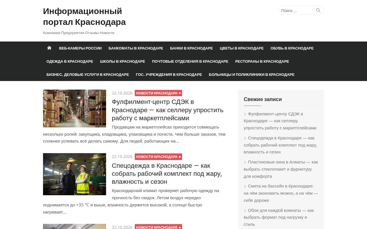367x229 pixels.
Task: Open the workers thumbnail for Спецодежда article
Action: tap(75, 174)
